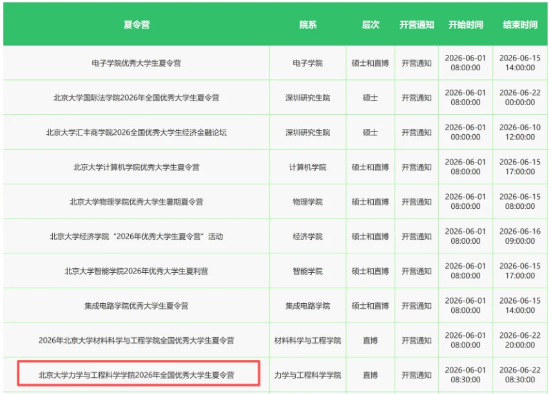Select 深圳研究生院 cell in 汇丰商学院 row
The height and width of the screenshot is (394, 551).
tap(308, 132)
